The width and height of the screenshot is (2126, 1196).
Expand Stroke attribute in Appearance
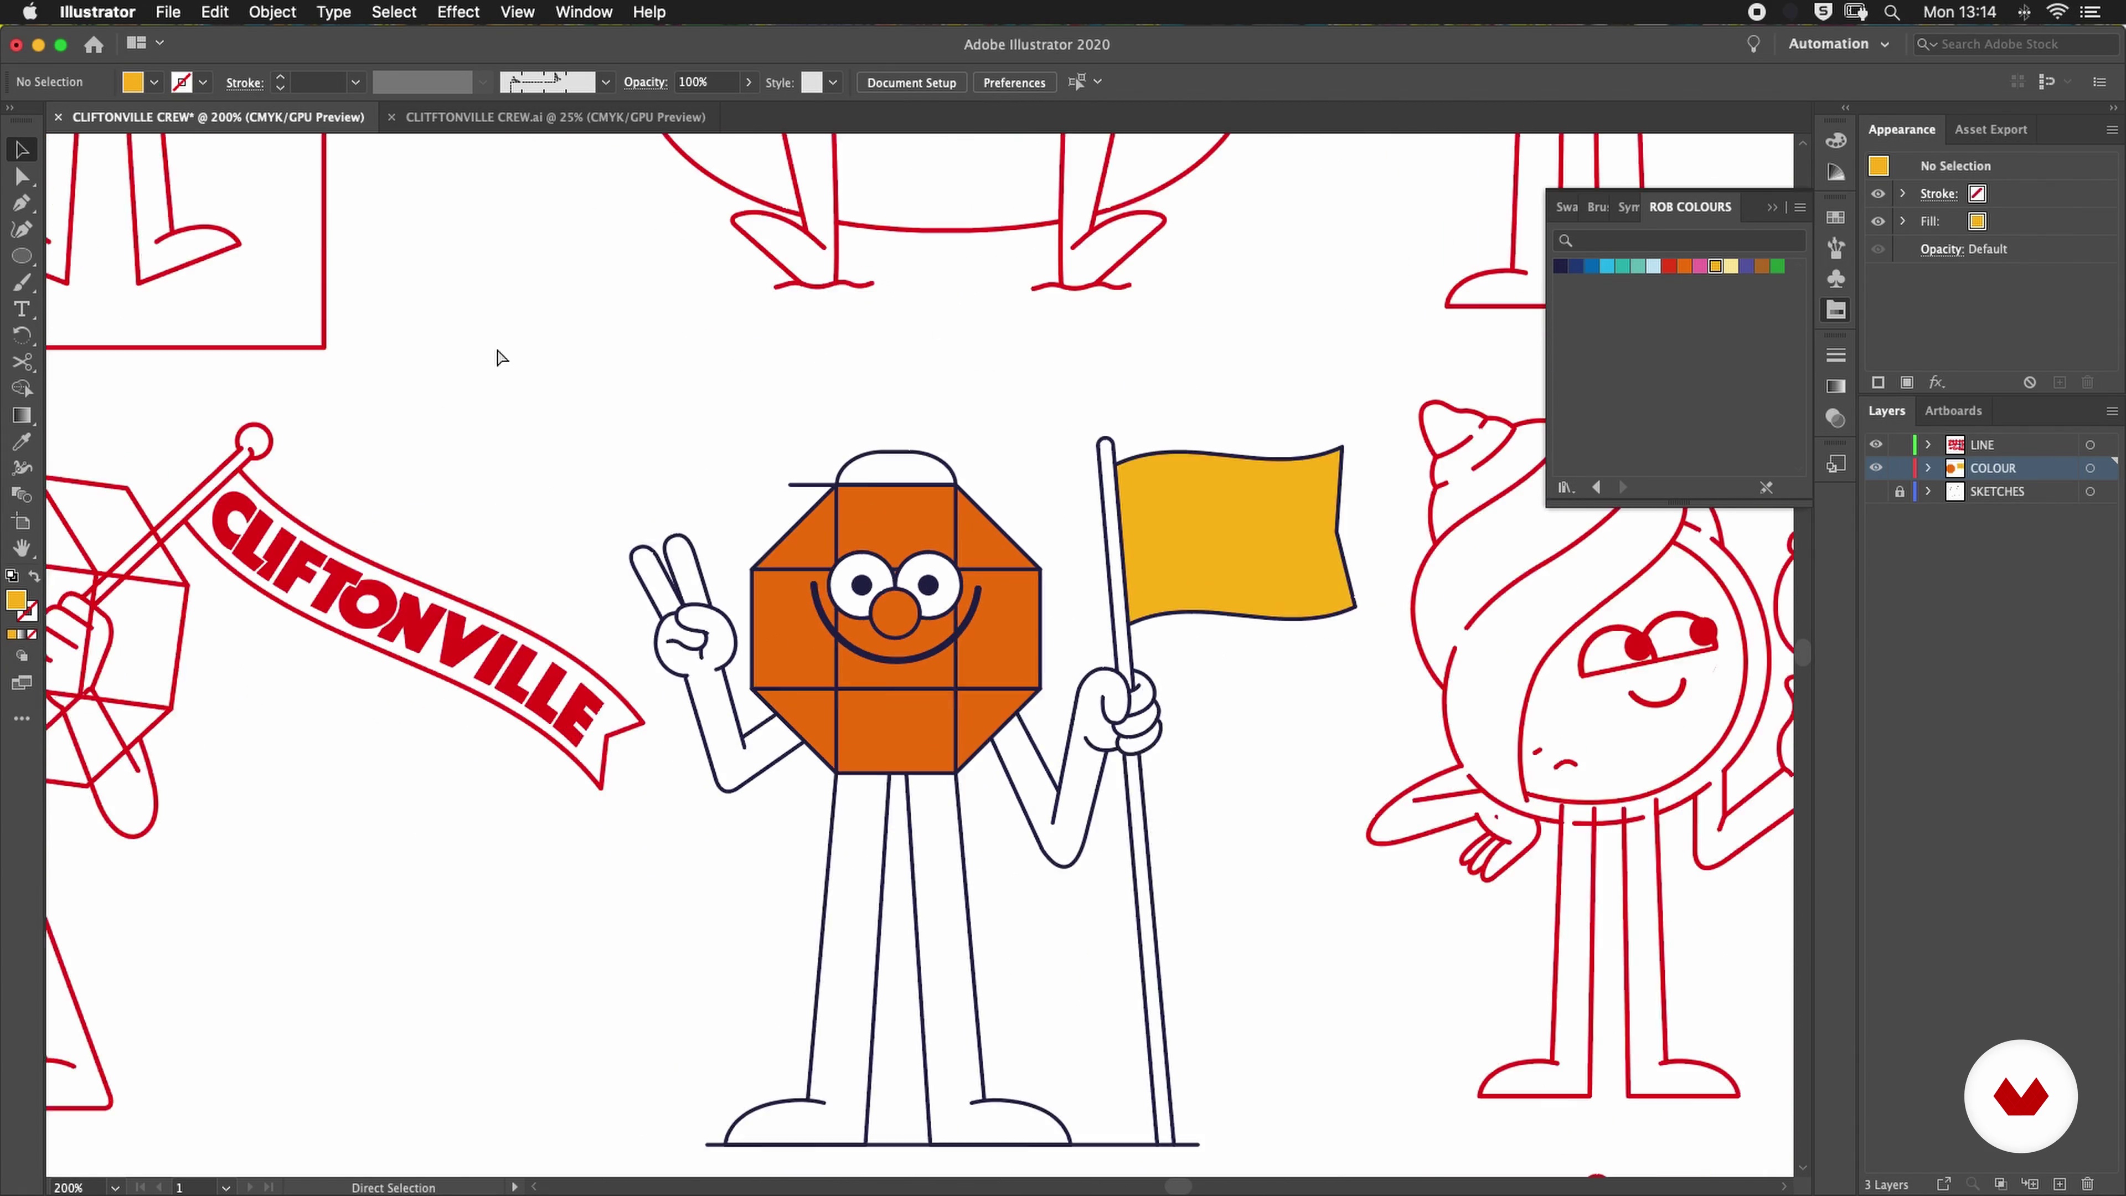click(x=1903, y=193)
